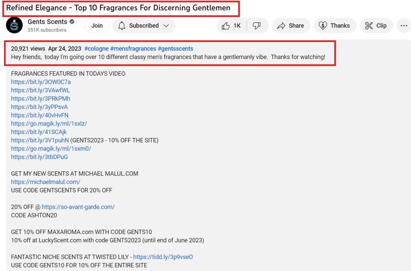Open the Gents Scents channel avatar
Image resolution: width=411 pixels, height=271 pixels.
(x=14, y=25)
